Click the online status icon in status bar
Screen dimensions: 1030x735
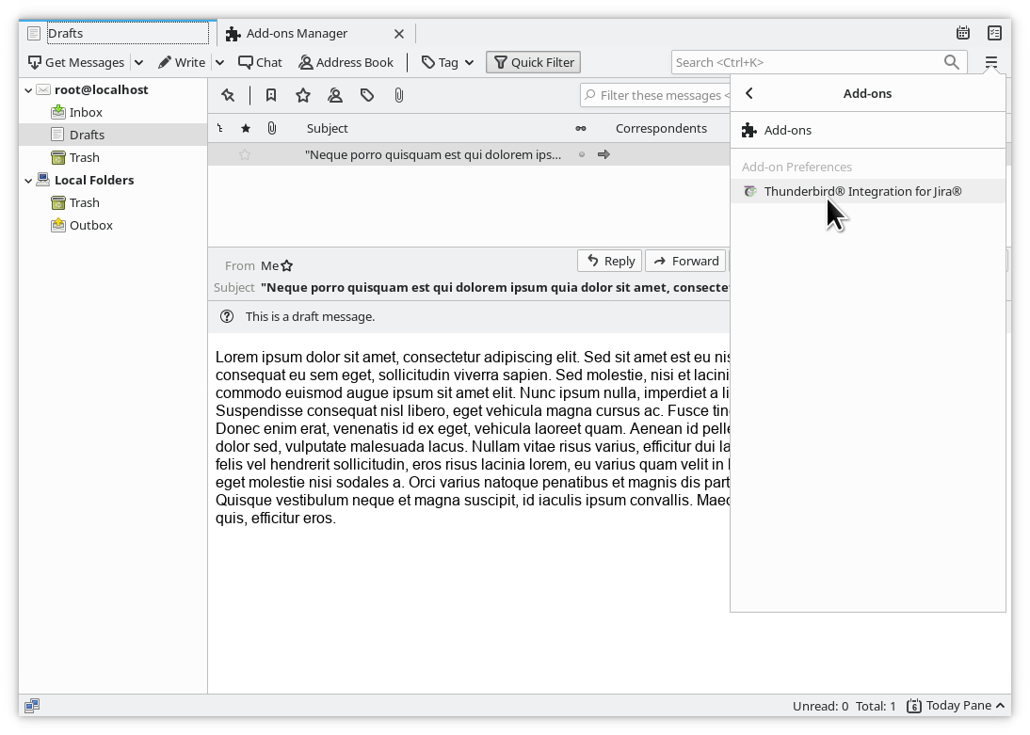32,706
